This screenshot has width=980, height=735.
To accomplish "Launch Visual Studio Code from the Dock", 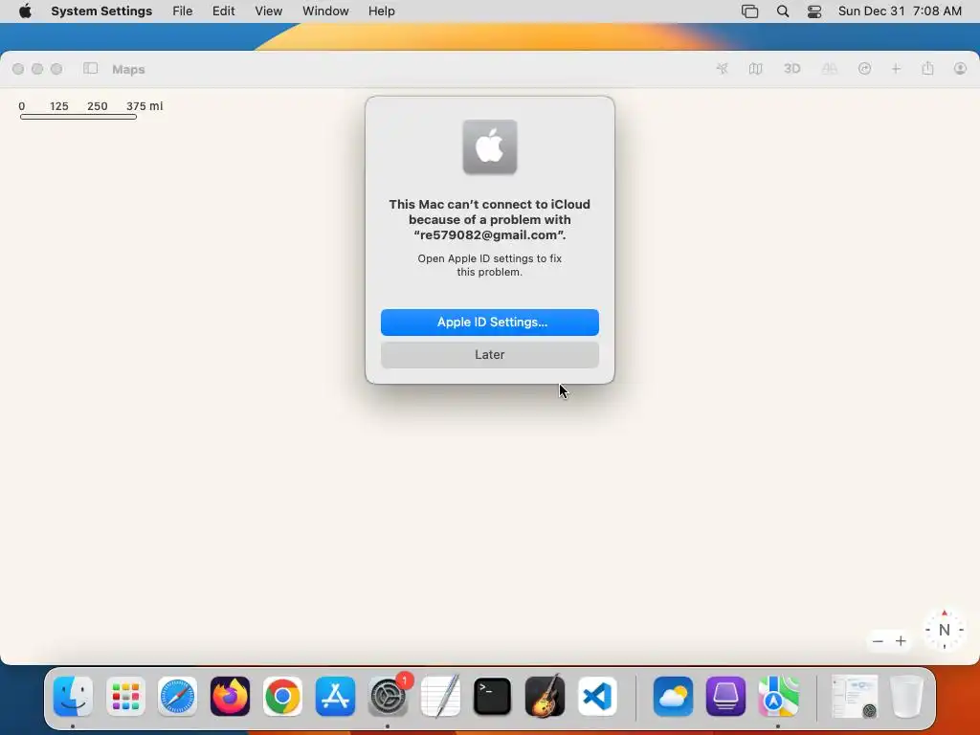I will [x=597, y=697].
